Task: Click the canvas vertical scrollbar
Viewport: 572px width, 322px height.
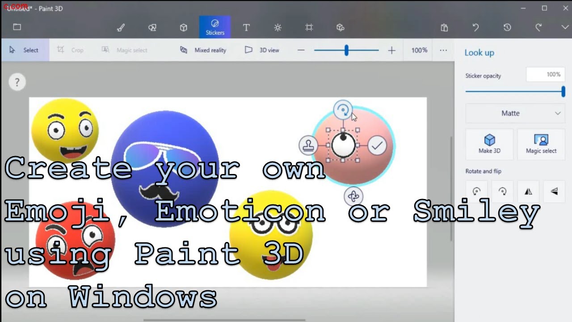Action: [450, 188]
